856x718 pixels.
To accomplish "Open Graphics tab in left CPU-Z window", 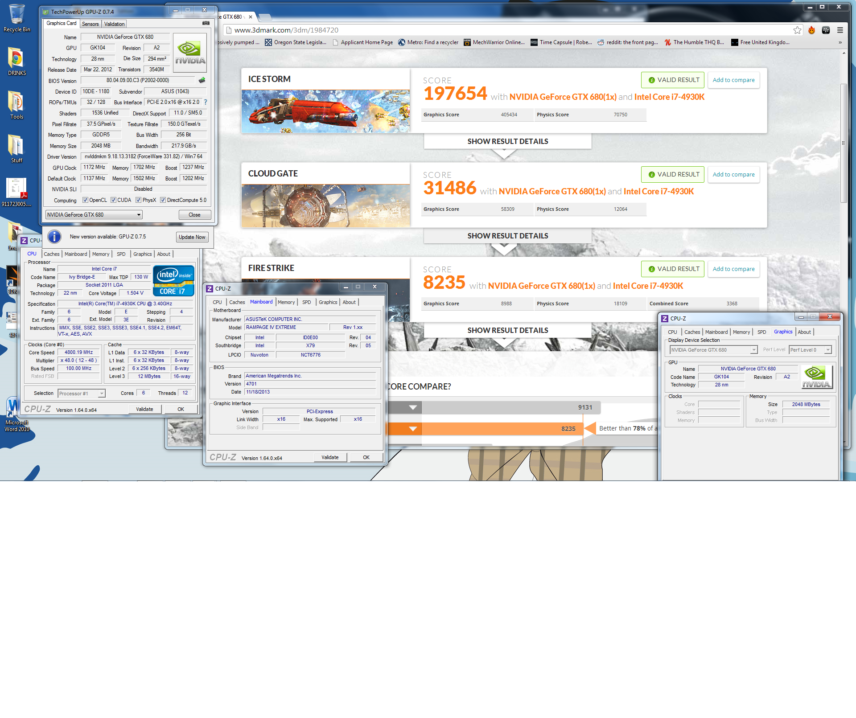I will [143, 254].
